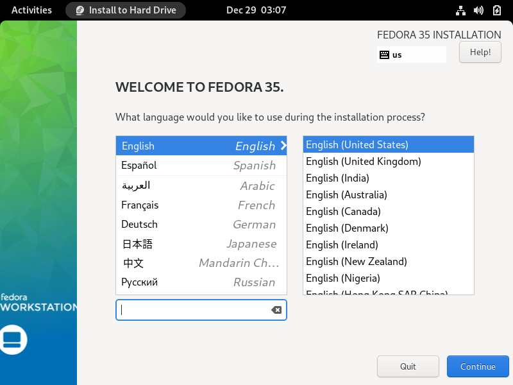513x385 pixels.
Task: Select Français French language
Action: click(201, 205)
